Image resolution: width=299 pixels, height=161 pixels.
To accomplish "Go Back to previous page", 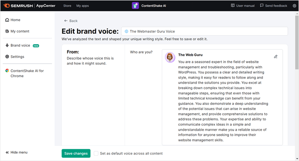I will [x=73, y=21].
